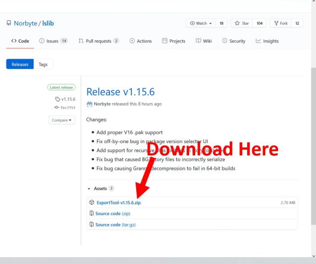
Task: Open the watchers count of 18
Action: 221,23
